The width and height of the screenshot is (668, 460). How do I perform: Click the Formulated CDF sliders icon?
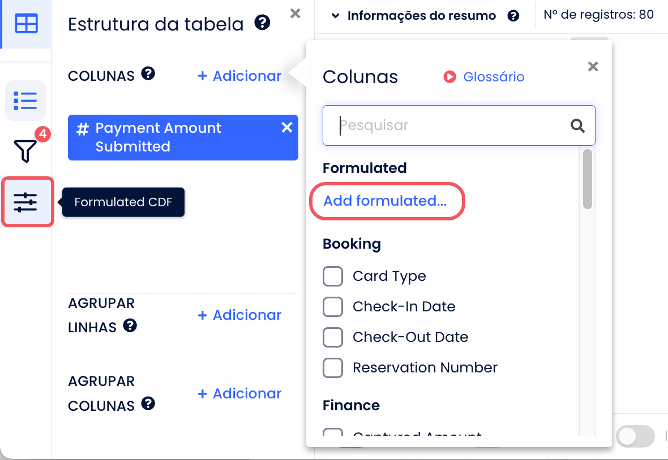(x=26, y=202)
